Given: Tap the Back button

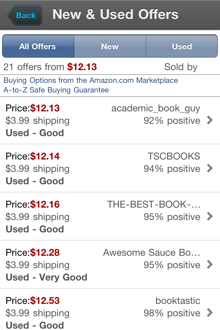Looking at the screenshot, I should pyautogui.click(x=25, y=15).
